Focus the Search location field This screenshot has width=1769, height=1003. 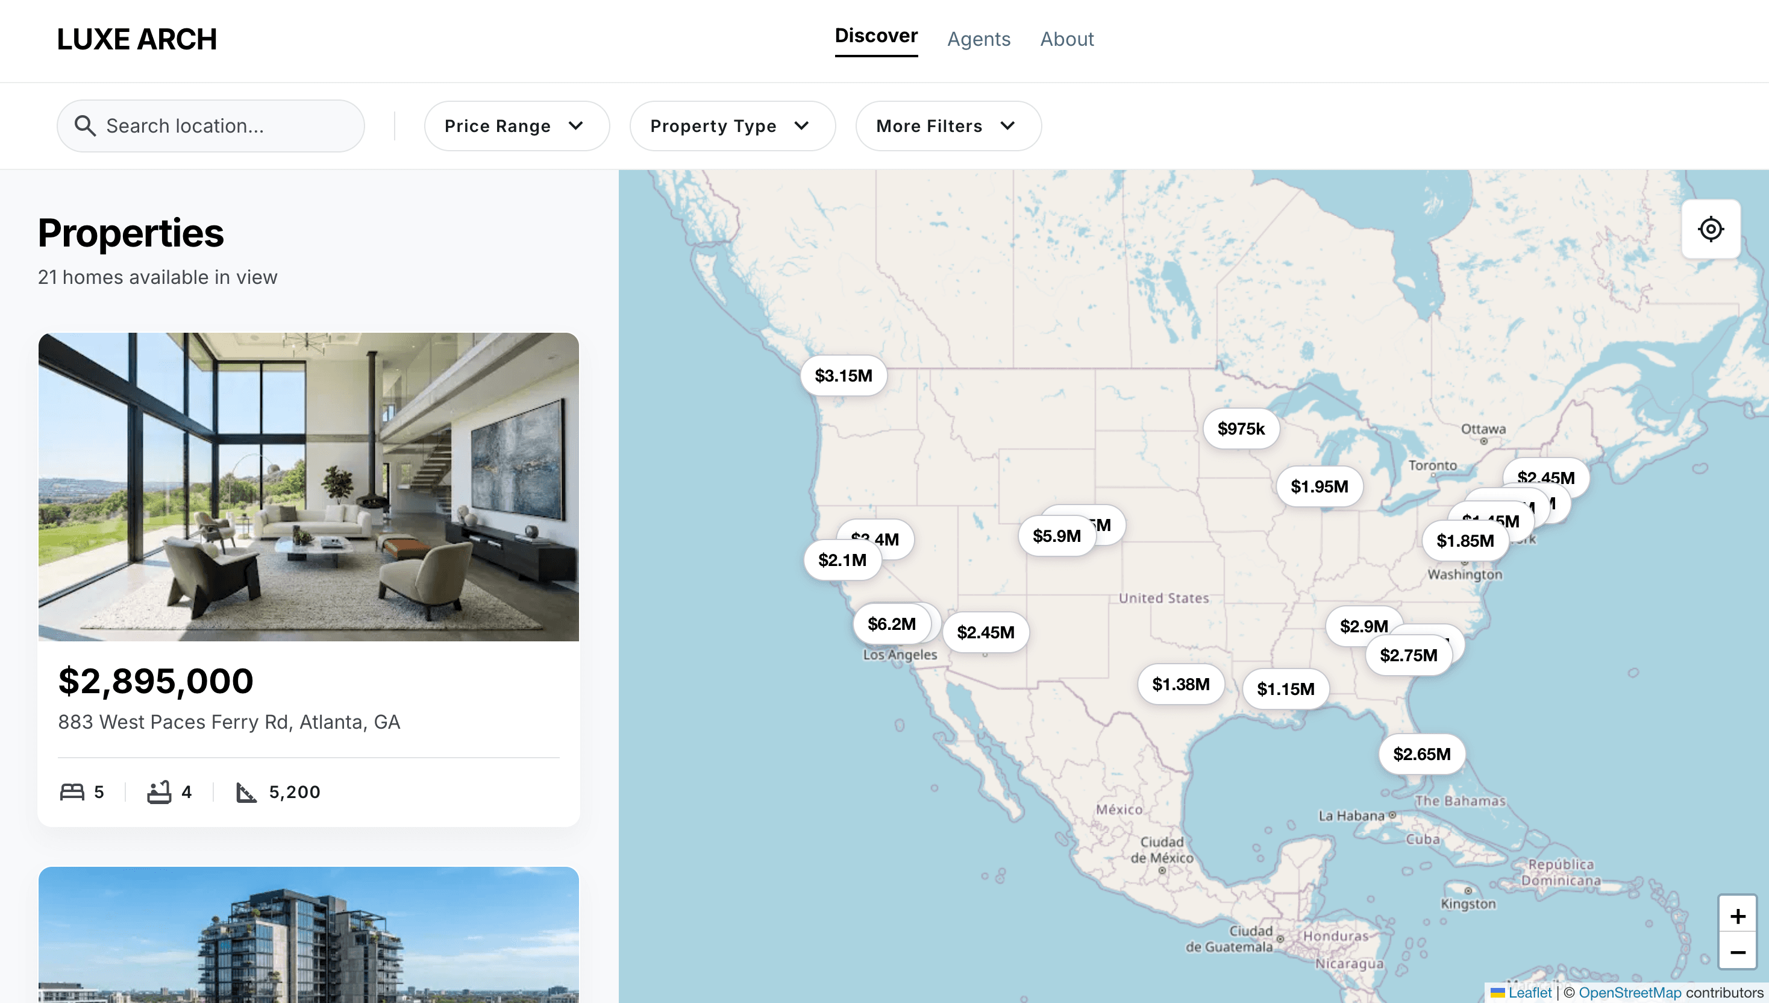211,126
